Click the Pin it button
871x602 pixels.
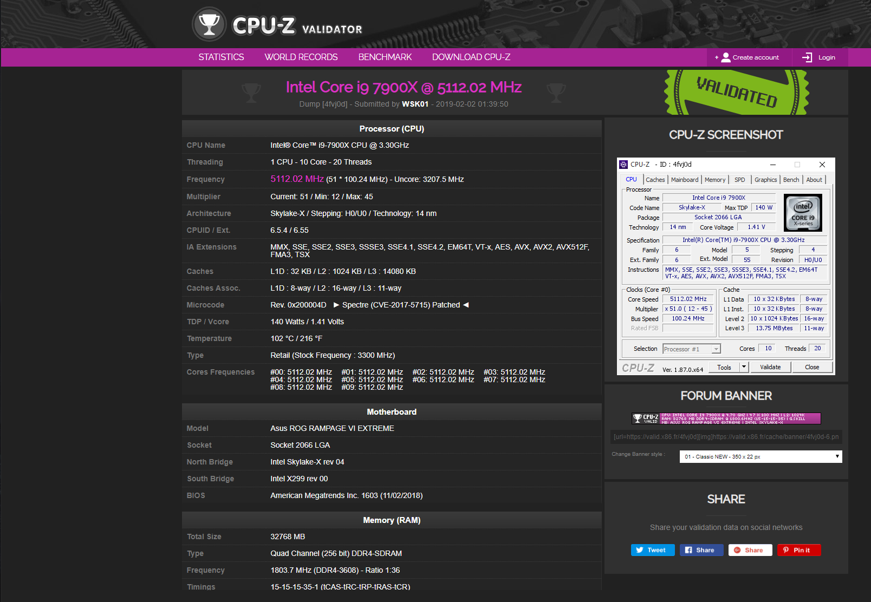tap(799, 550)
